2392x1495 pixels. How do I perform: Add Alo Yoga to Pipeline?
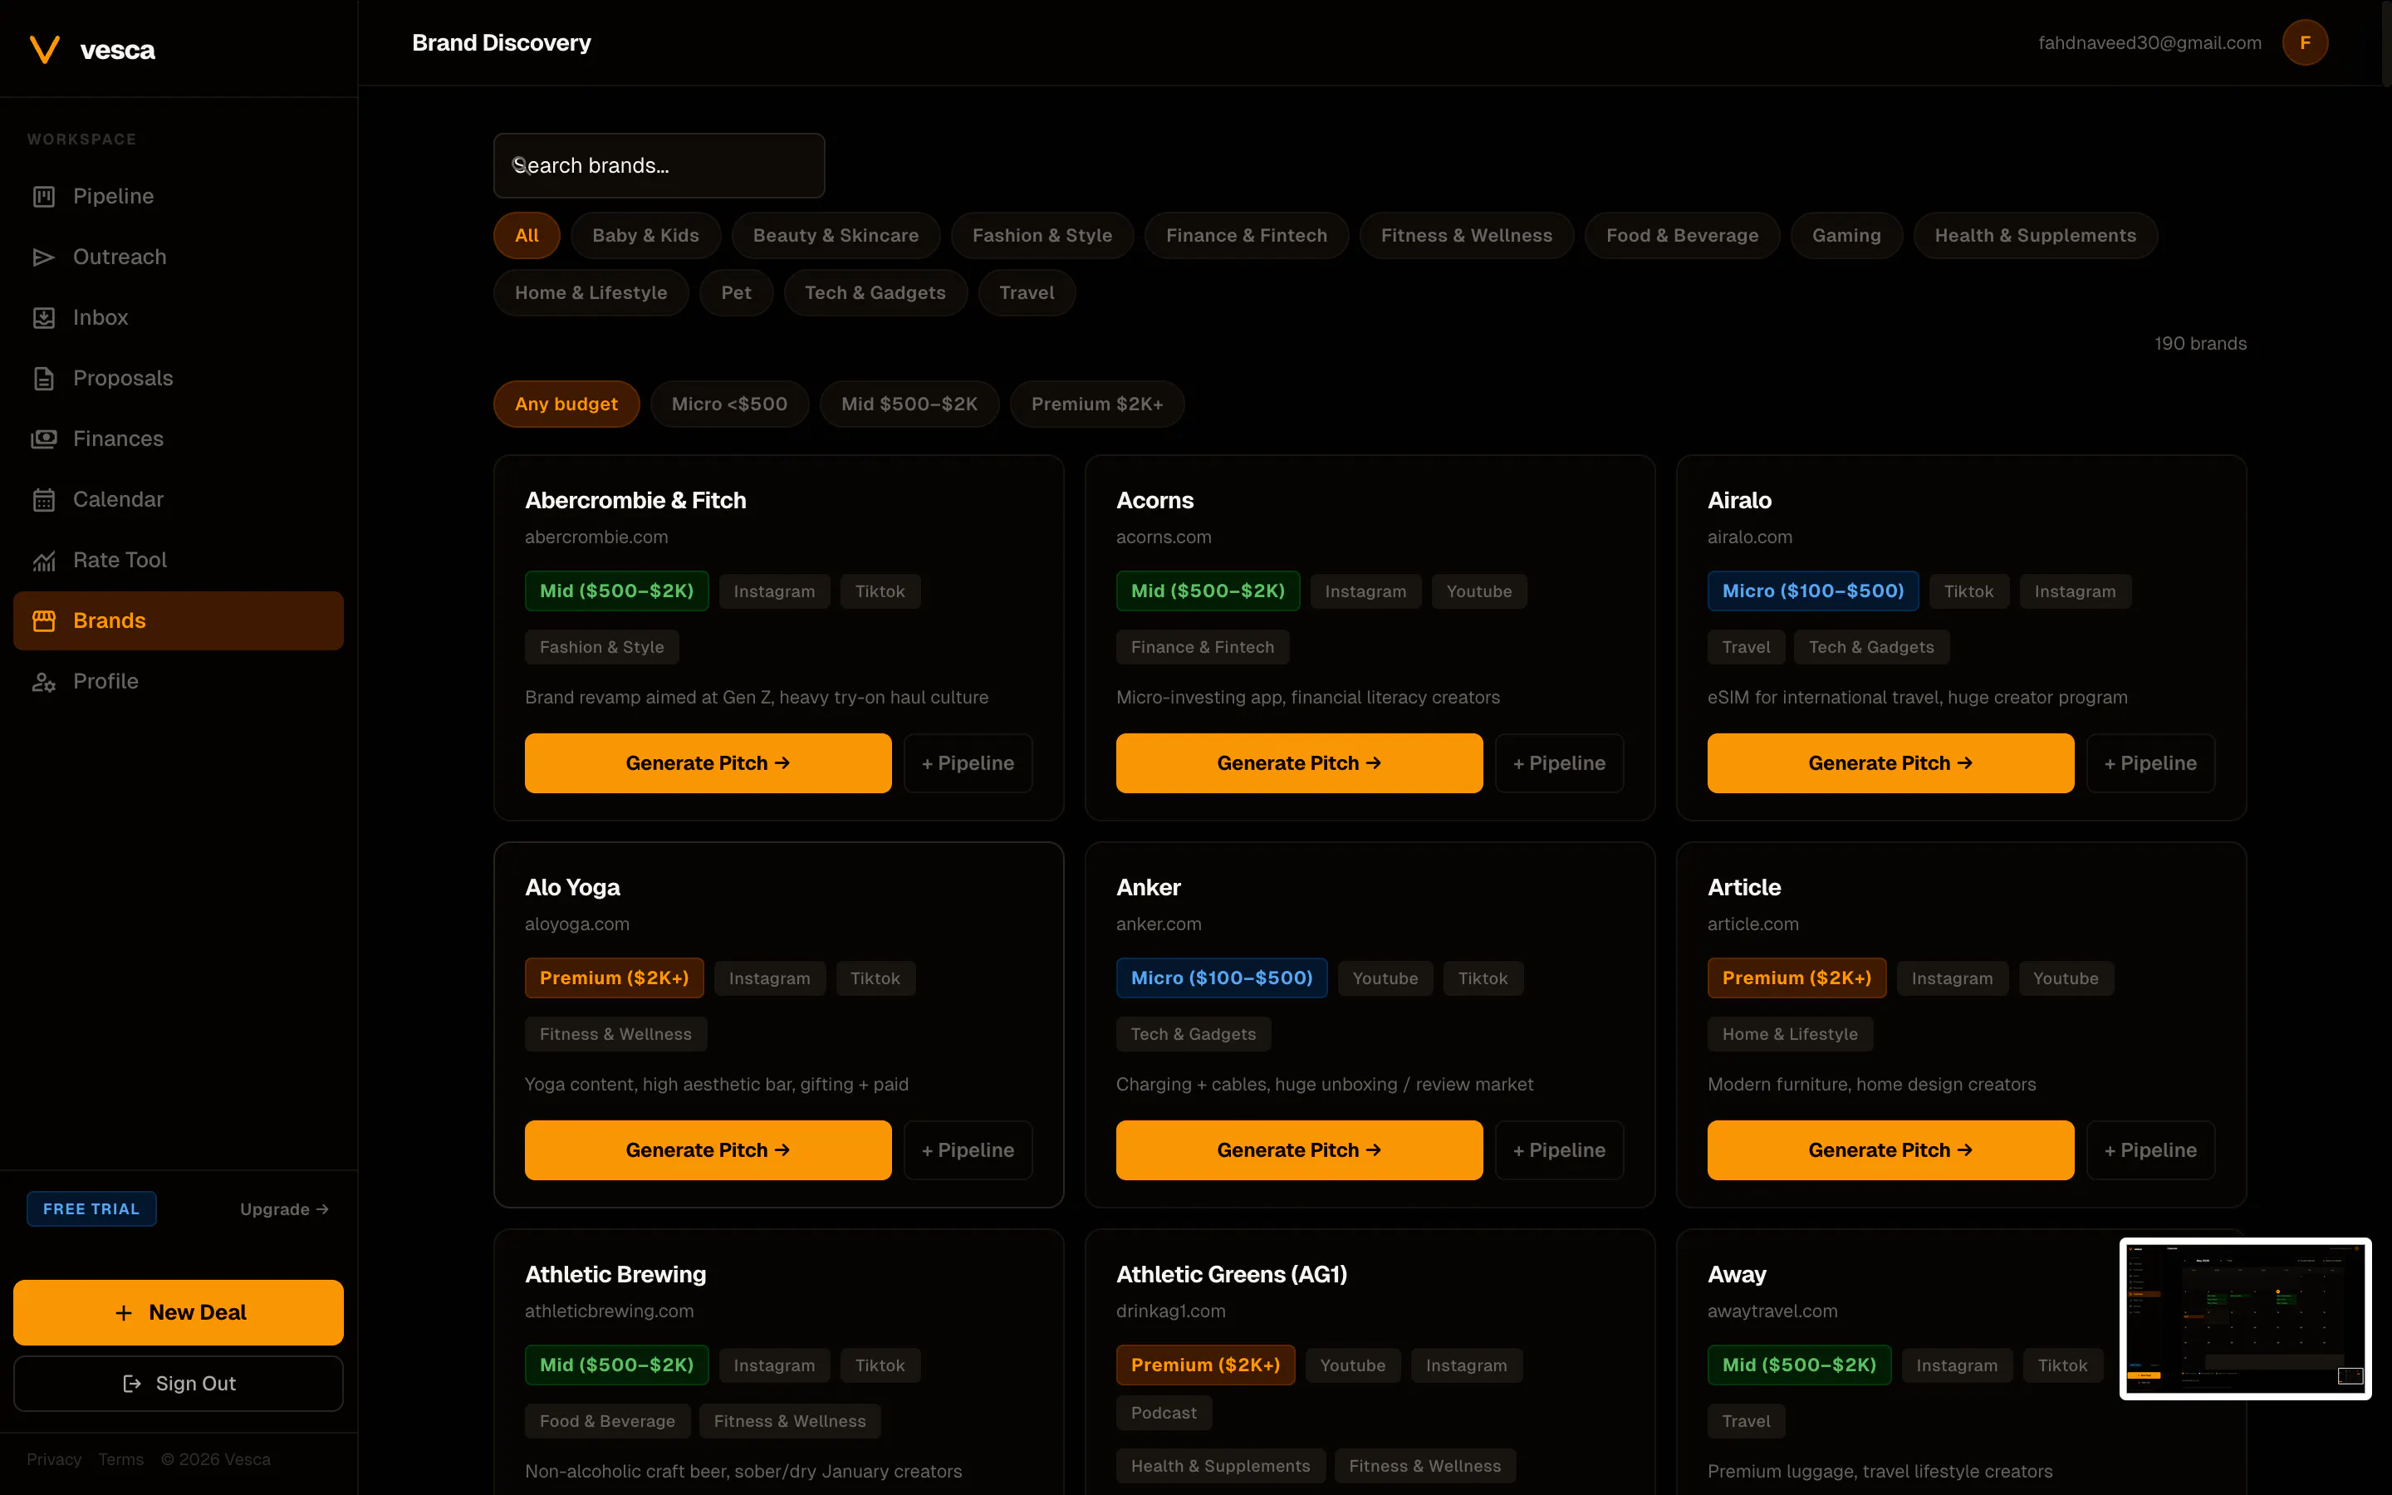click(968, 1150)
